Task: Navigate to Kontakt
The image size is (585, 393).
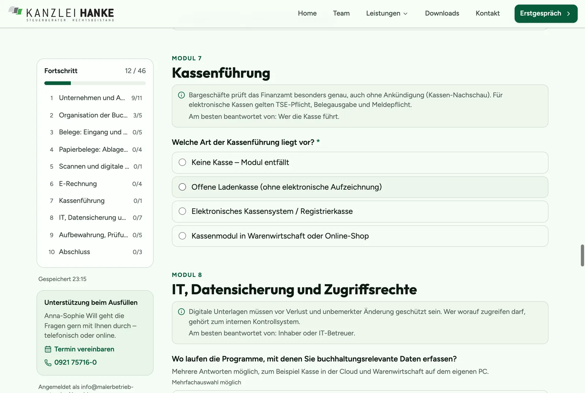Action: coord(487,13)
